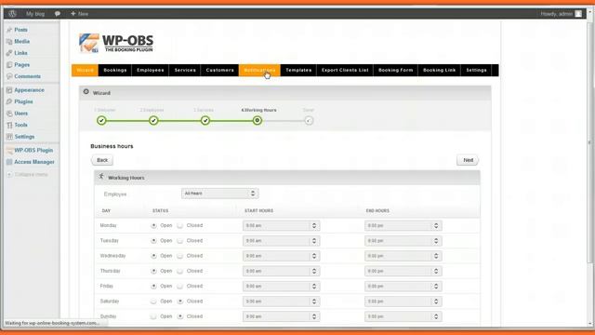595x335 pixels.
Task: Open Sunday end hours dropdown
Action: [403, 316]
